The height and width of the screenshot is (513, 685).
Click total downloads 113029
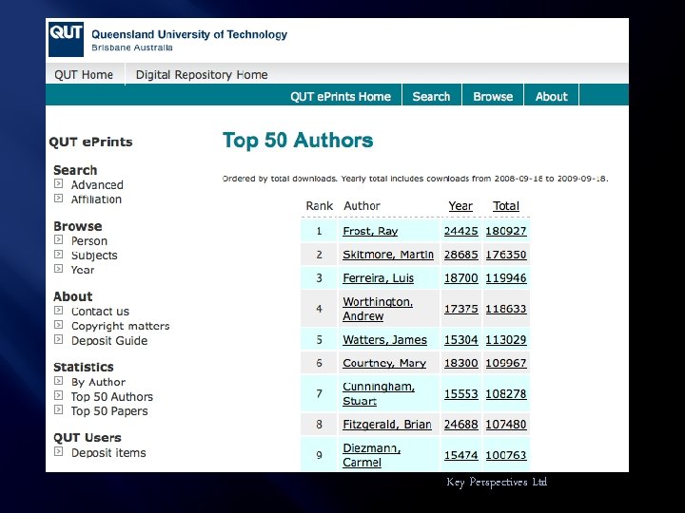click(506, 340)
